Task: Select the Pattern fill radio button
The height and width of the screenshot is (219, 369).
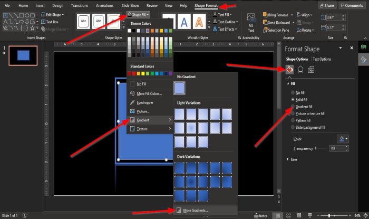Action: click(293, 120)
